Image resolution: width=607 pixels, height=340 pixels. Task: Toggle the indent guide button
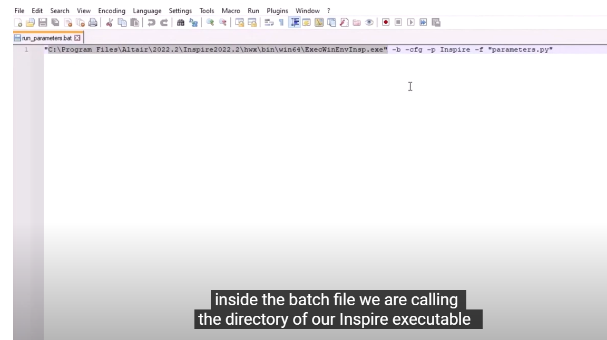[294, 23]
